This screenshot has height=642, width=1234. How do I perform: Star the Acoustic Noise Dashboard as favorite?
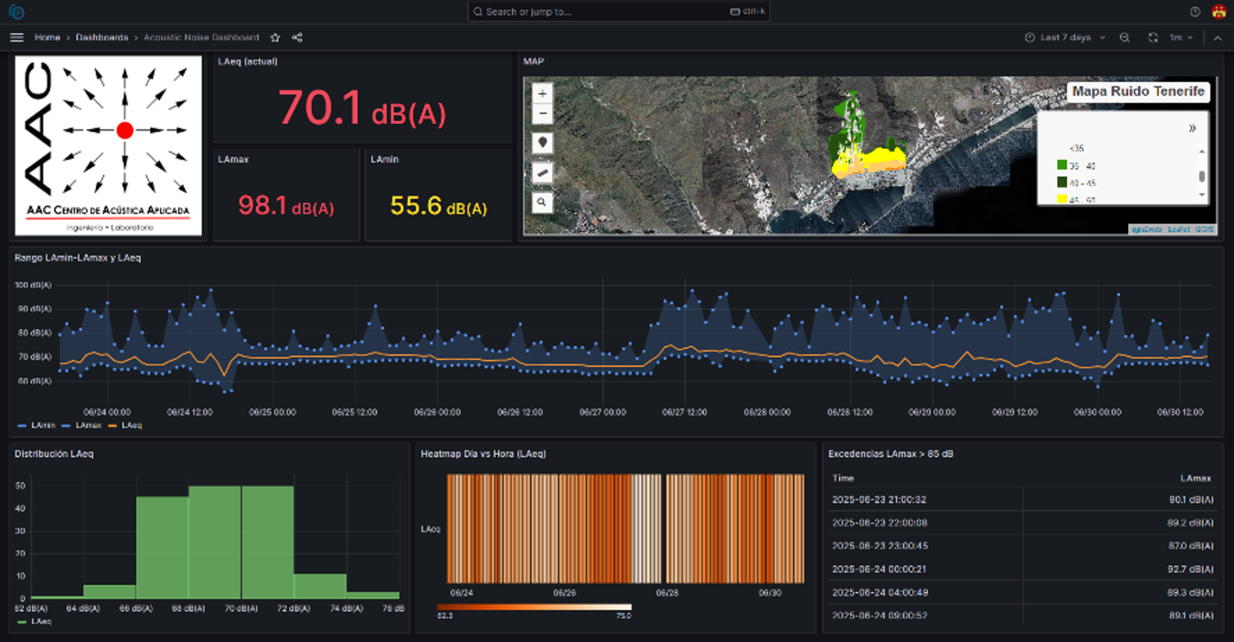tap(275, 37)
